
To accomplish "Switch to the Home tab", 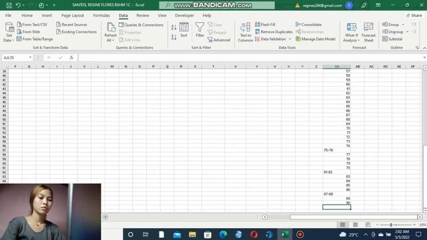I will [x=27, y=15].
